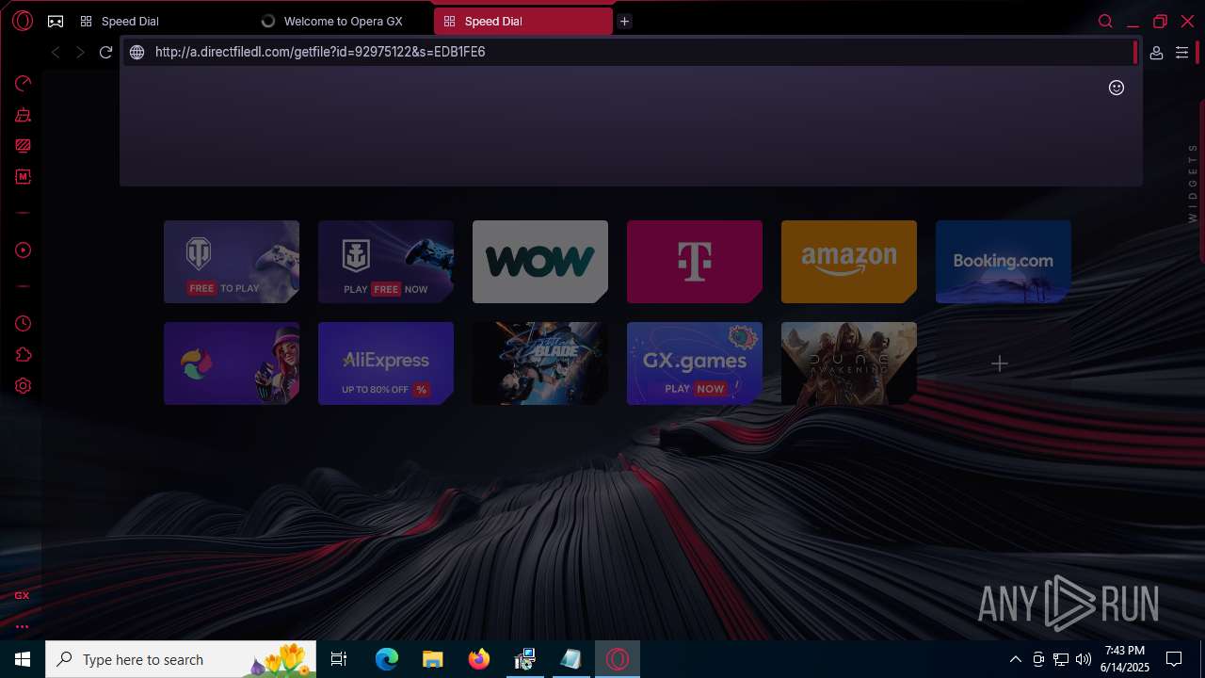The height and width of the screenshot is (678, 1205).
Task: Open network tray icon
Action: pos(1061,659)
